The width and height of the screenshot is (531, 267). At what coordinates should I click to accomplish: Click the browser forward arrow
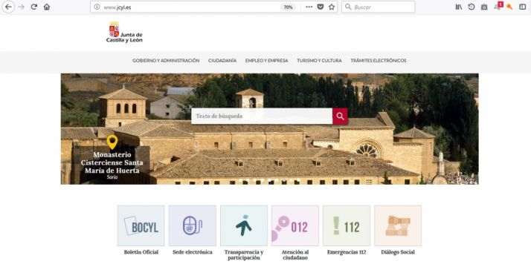click(22, 7)
